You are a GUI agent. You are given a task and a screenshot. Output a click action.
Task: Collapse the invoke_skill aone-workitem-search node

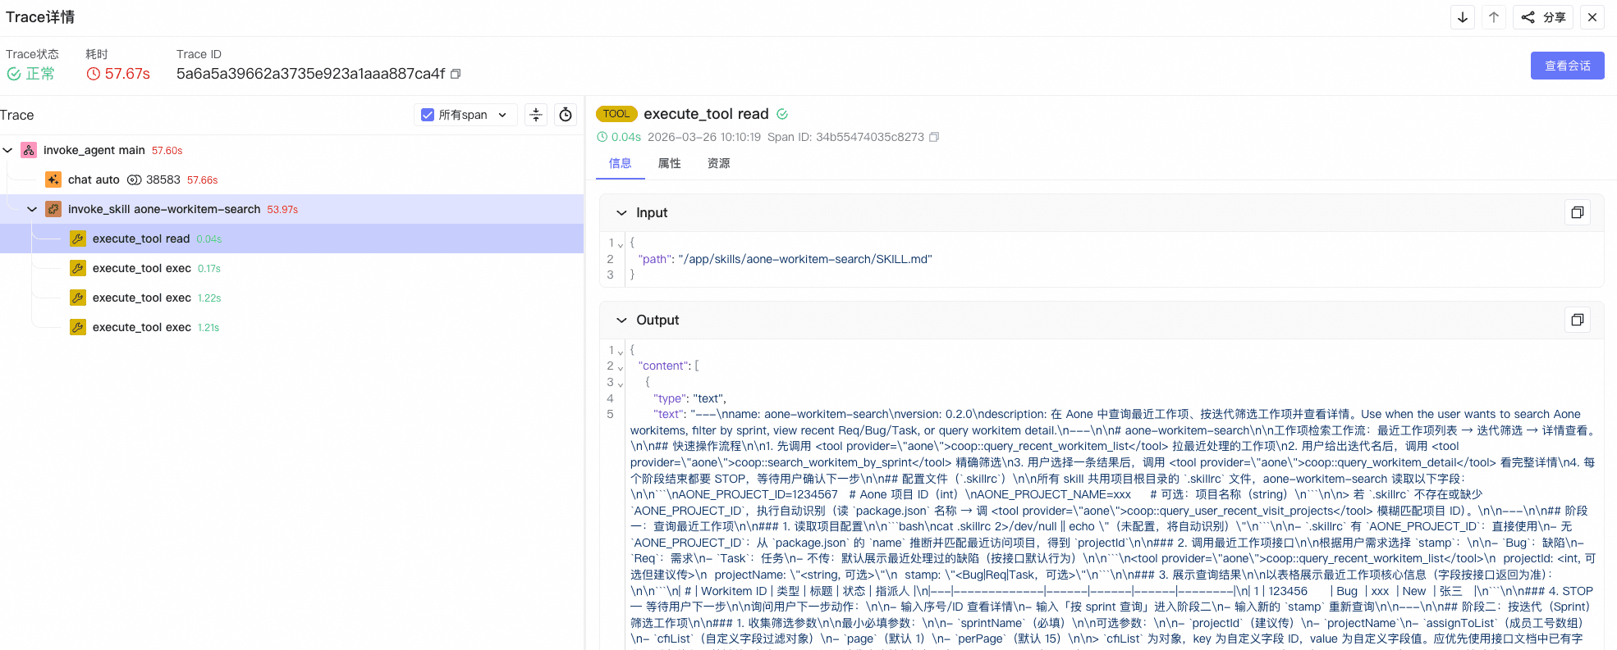(32, 209)
